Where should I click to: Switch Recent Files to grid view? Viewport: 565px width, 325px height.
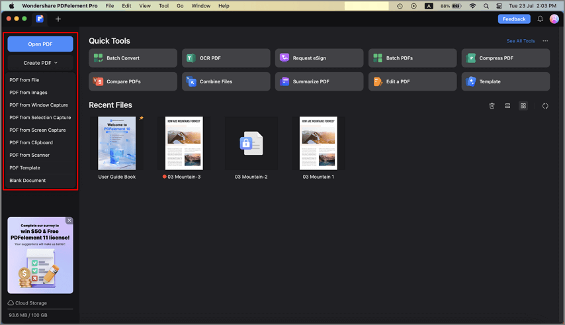point(523,105)
